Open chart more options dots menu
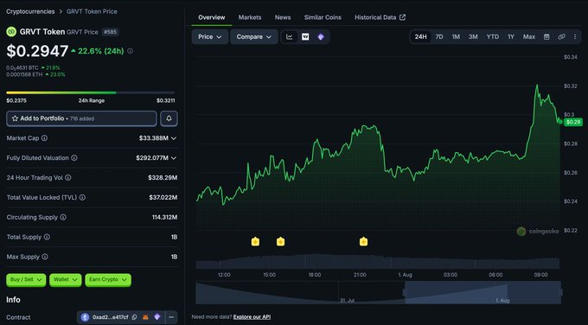This screenshot has width=588, height=325. pos(575,37)
